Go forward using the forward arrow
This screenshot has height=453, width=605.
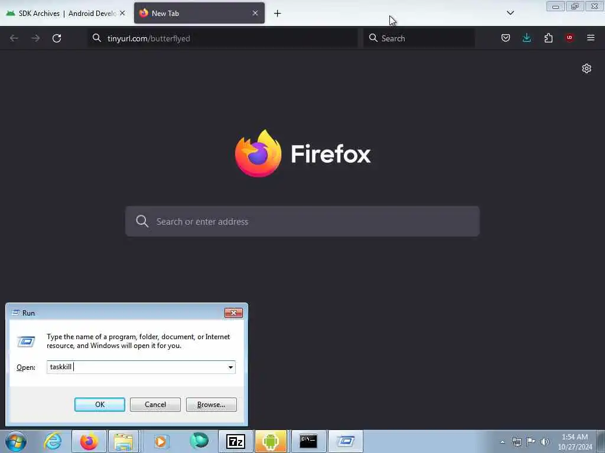point(35,38)
